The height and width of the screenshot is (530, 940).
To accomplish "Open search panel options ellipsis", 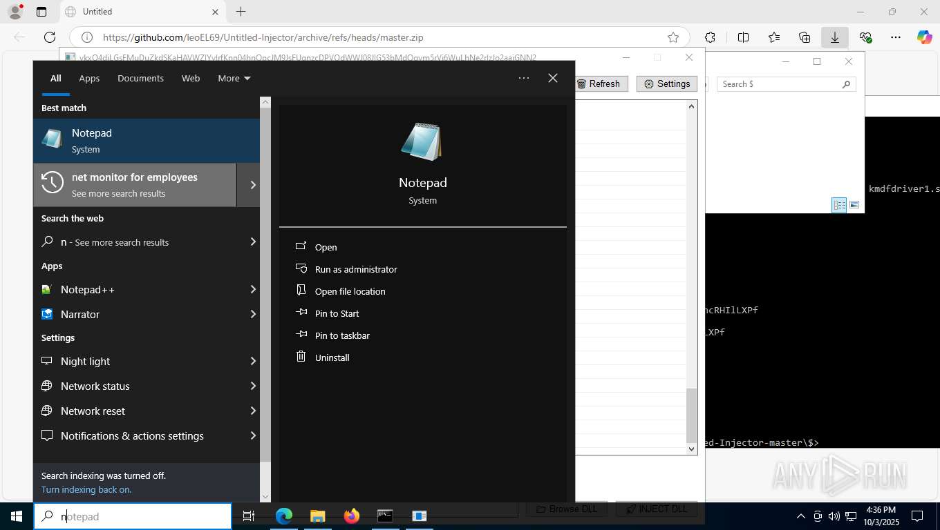I will pos(524,78).
